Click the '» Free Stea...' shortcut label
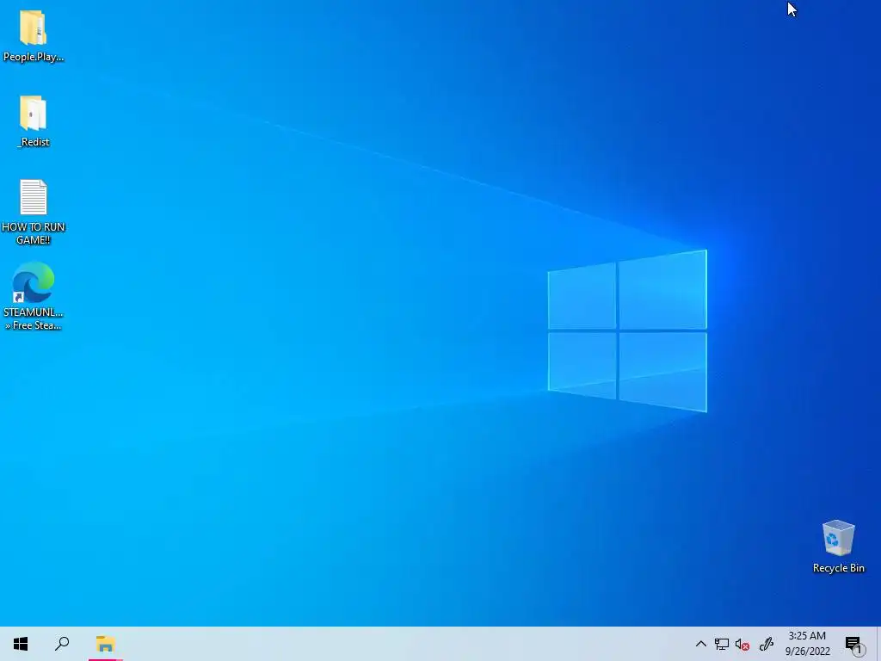881x661 pixels. (x=34, y=325)
